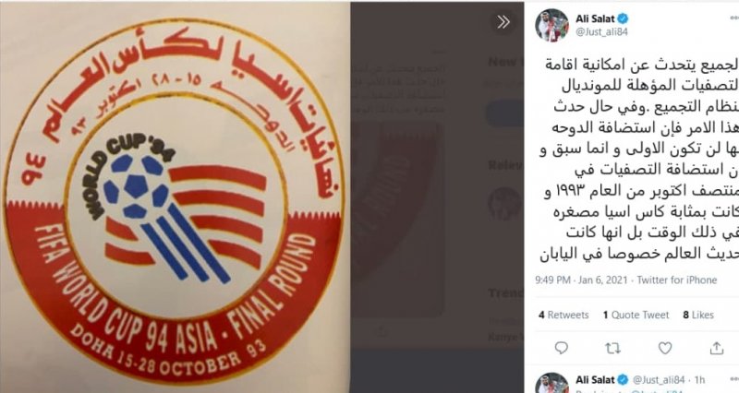The width and height of the screenshot is (739, 393).
Task: Click the reply speech bubble icon
Action: (x=561, y=348)
